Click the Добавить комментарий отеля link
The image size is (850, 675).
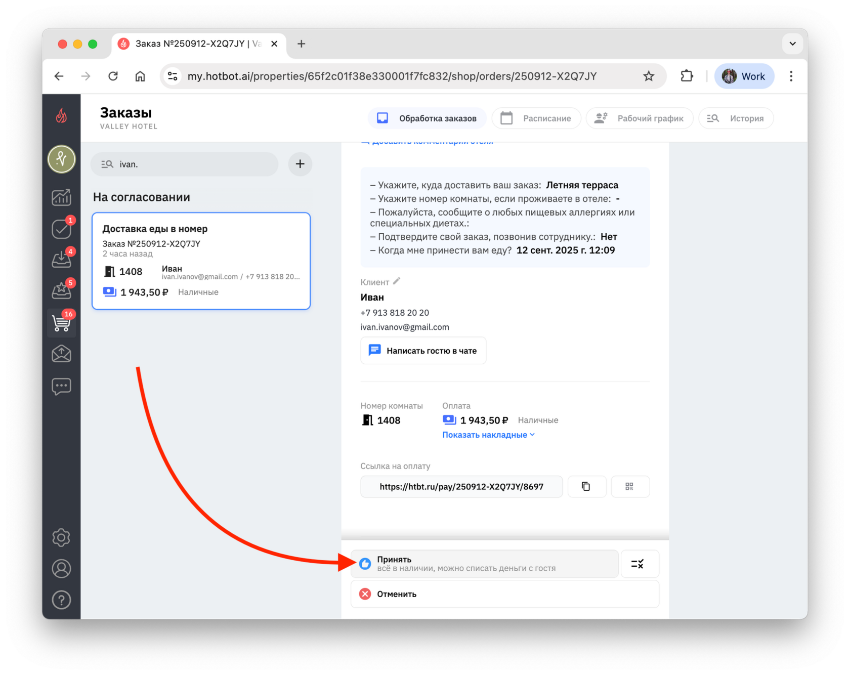tap(428, 143)
